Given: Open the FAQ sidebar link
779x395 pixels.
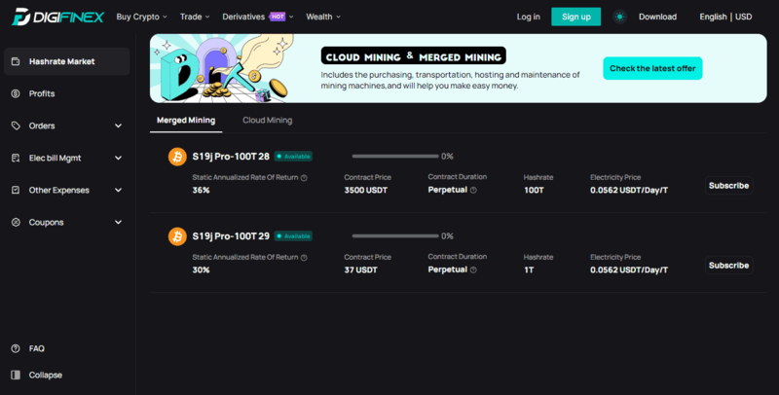Looking at the screenshot, I should point(36,348).
